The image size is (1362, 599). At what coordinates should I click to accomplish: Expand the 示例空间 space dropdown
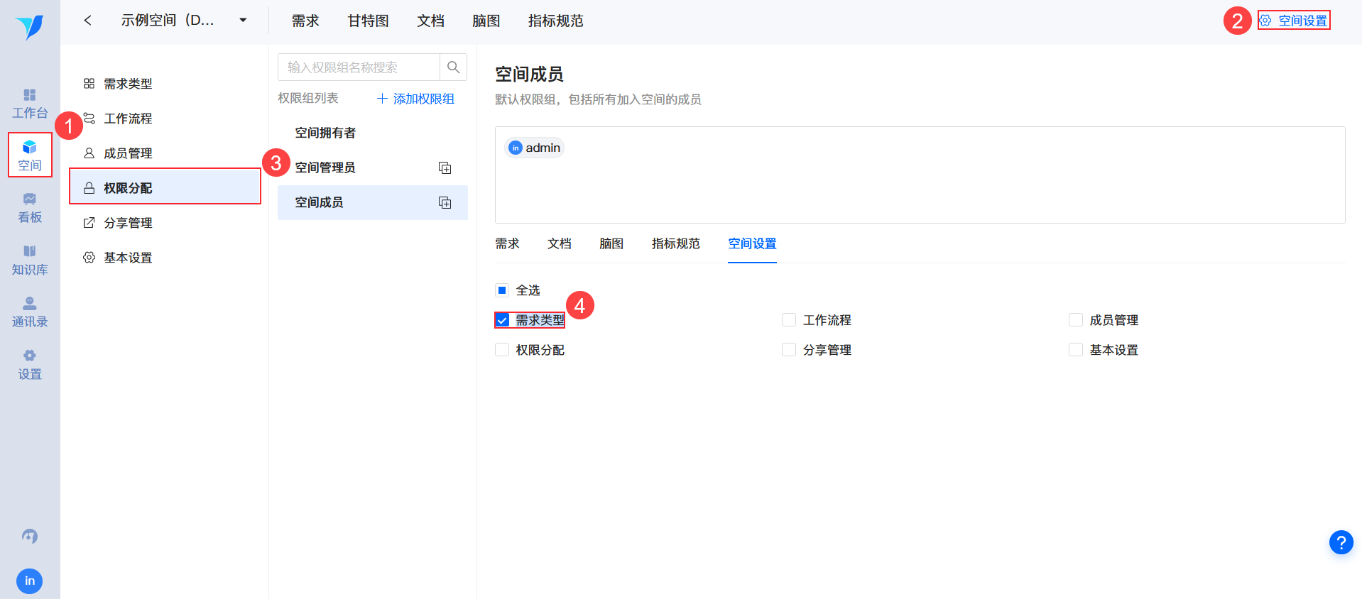(x=243, y=21)
